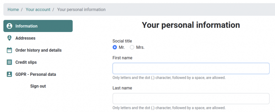Click the Order history calendar icon
The height and width of the screenshot is (112, 275).
pyautogui.click(x=9, y=50)
